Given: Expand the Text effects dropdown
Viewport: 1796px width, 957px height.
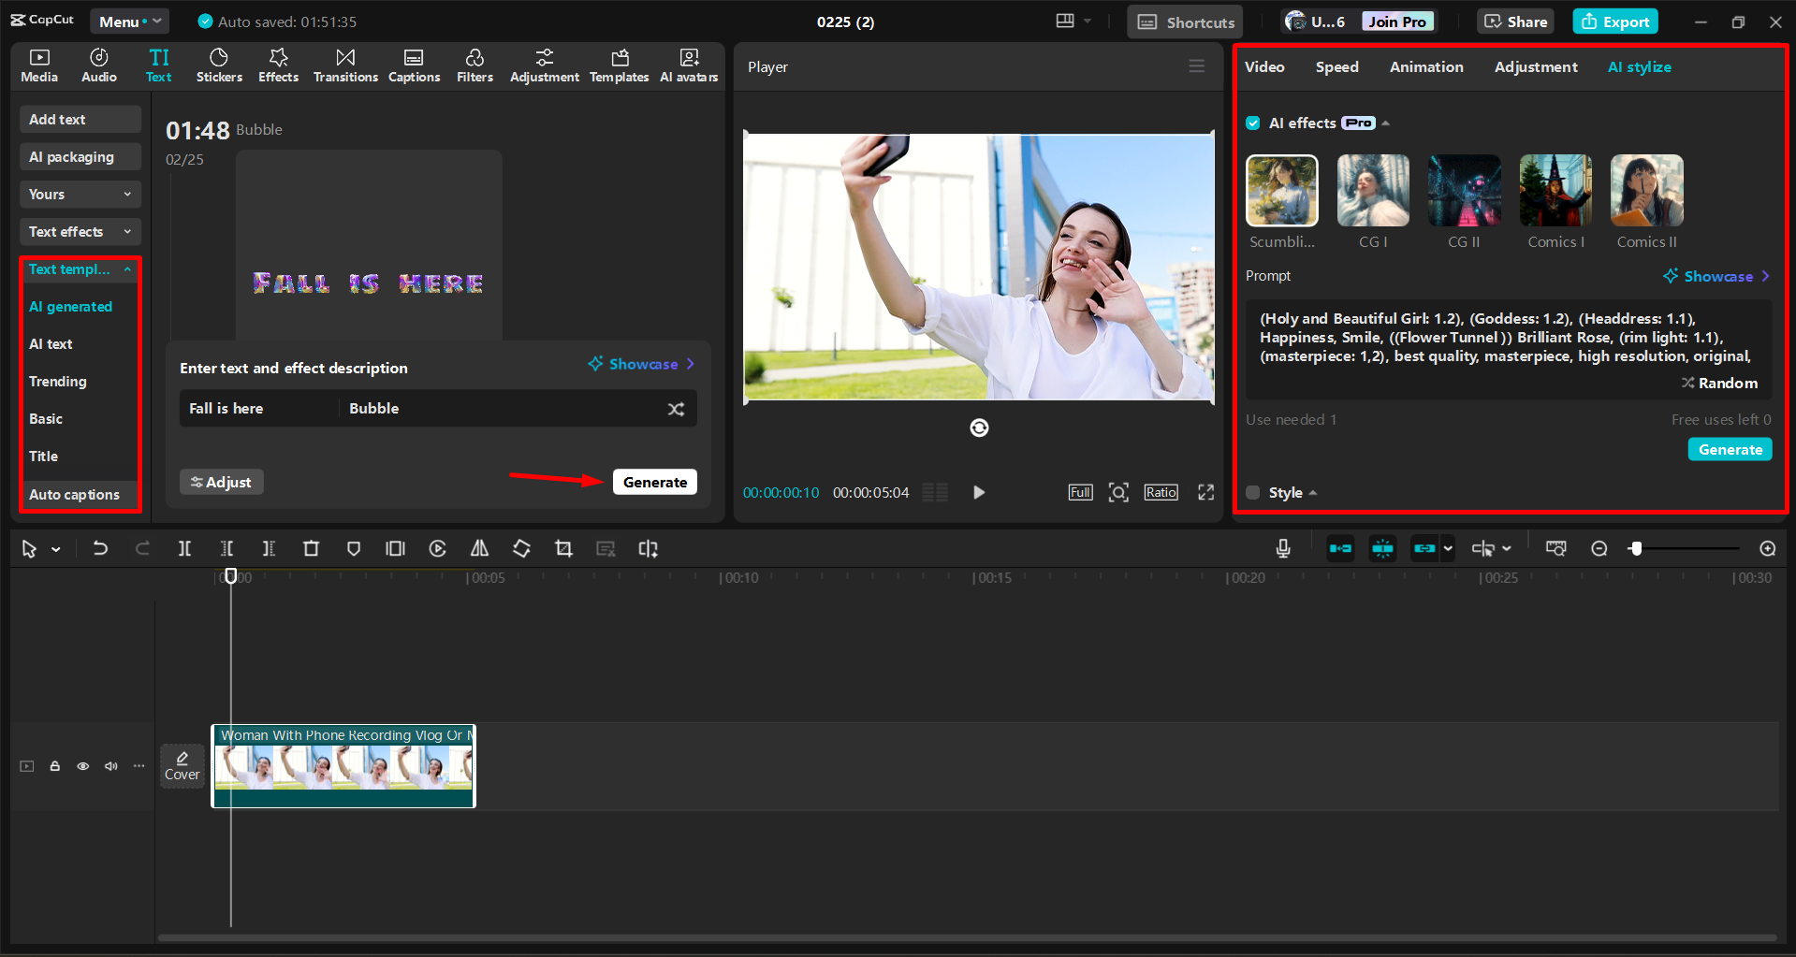Looking at the screenshot, I should coord(80,231).
